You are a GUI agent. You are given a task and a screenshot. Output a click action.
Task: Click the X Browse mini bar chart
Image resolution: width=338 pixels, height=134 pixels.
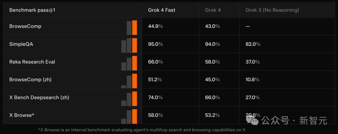129,116
